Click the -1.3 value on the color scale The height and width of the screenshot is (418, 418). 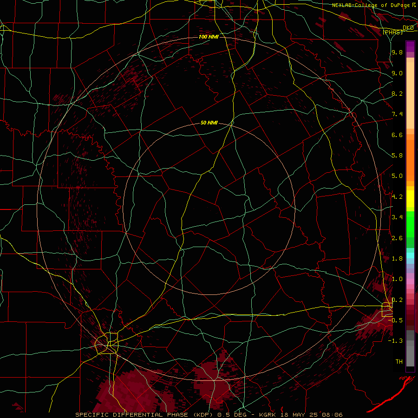click(x=396, y=341)
